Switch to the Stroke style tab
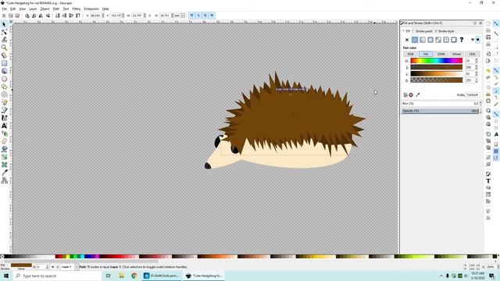This screenshot has width=500, height=281. 445,31
